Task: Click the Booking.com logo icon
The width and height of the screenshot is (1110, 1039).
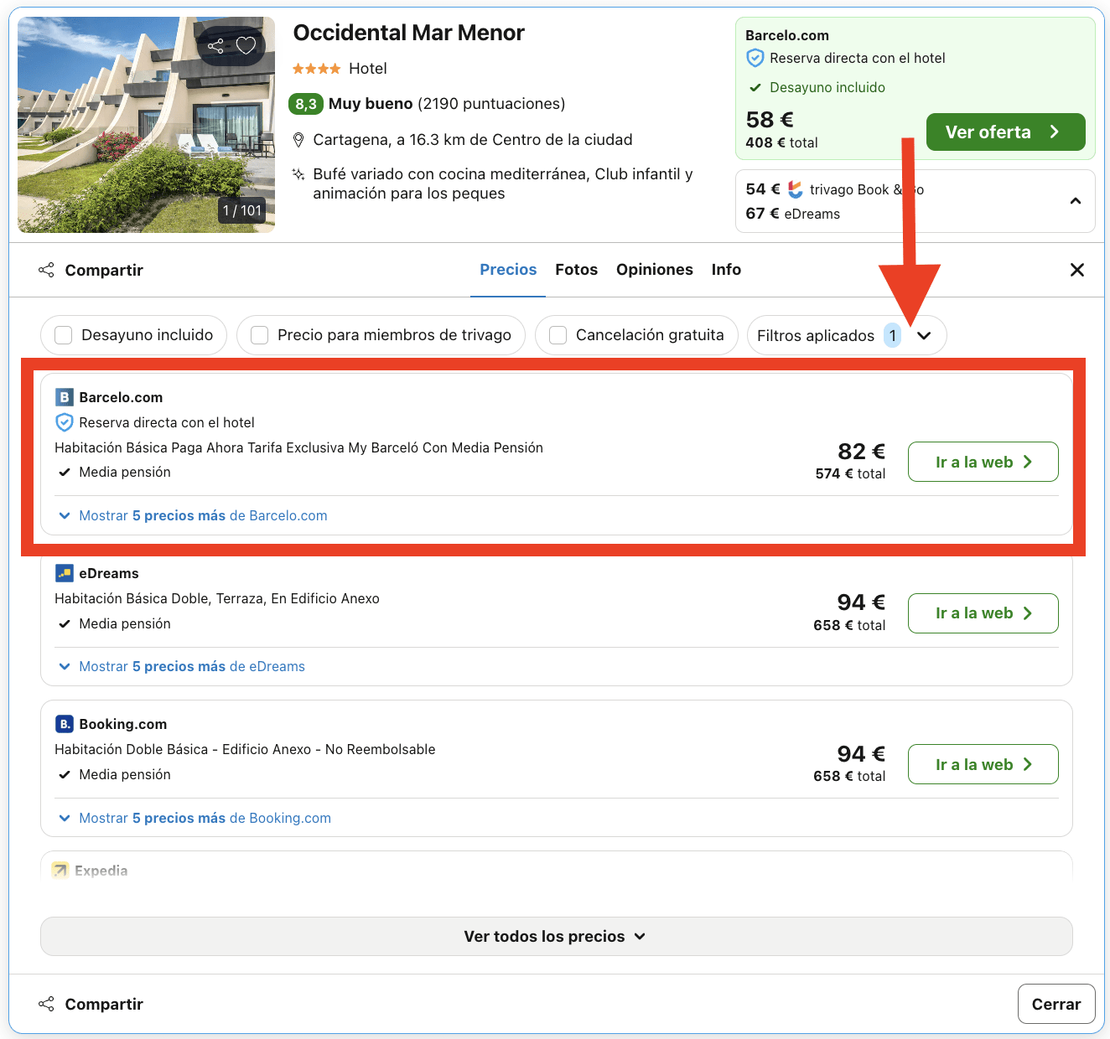Action: (63, 723)
